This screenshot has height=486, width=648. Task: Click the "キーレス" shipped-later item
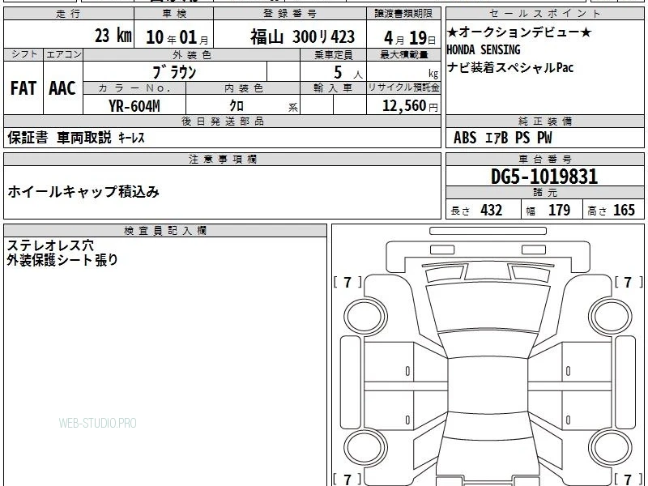coord(131,138)
